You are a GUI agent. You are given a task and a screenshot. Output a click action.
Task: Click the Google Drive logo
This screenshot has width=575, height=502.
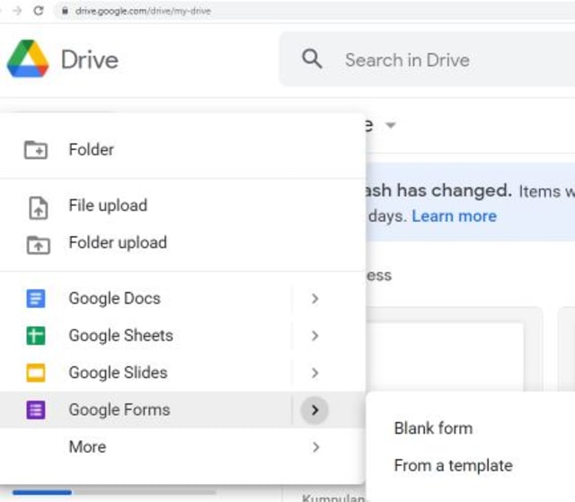pyautogui.click(x=28, y=58)
